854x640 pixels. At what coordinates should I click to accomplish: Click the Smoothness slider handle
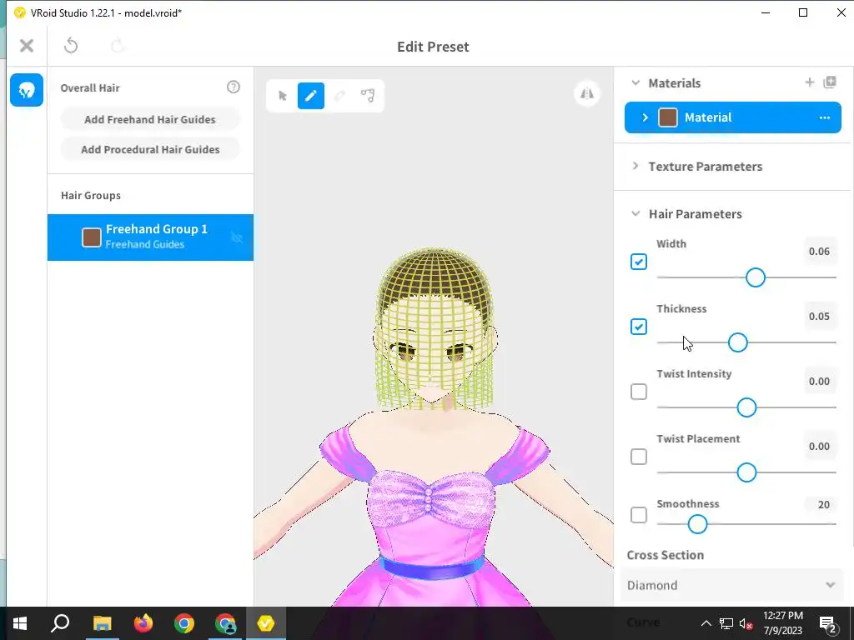pos(697,524)
